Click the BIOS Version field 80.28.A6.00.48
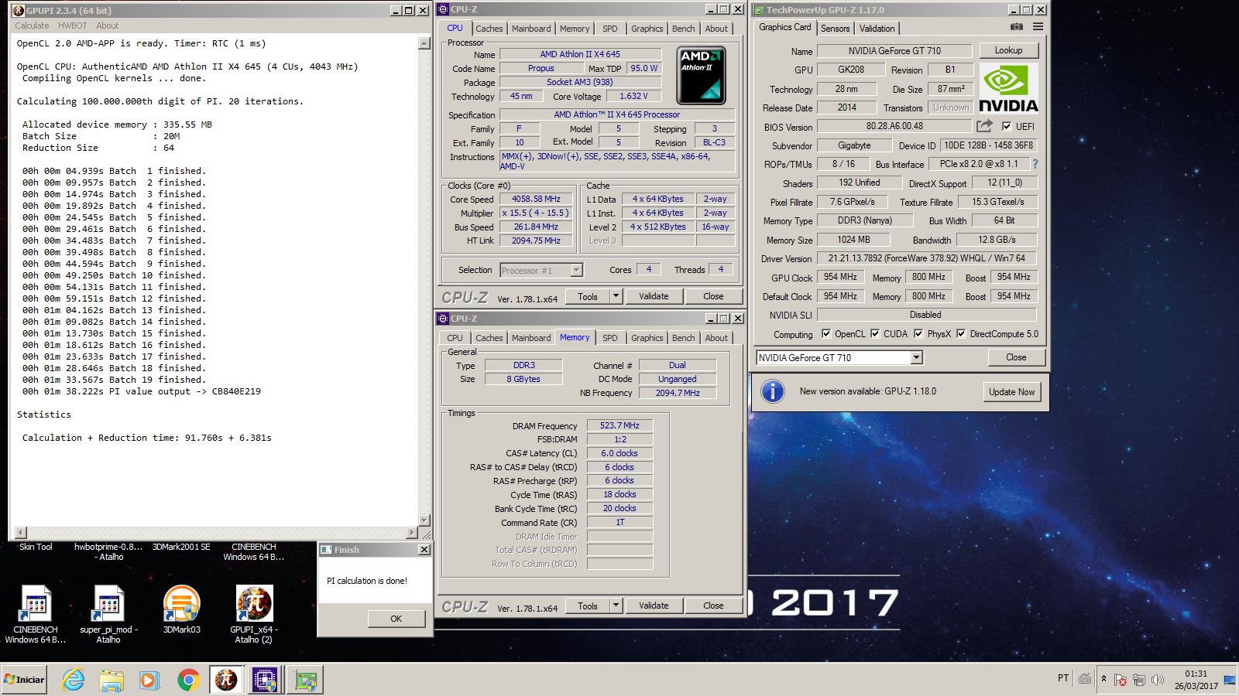Screen dimensions: 1239x696 point(894,126)
